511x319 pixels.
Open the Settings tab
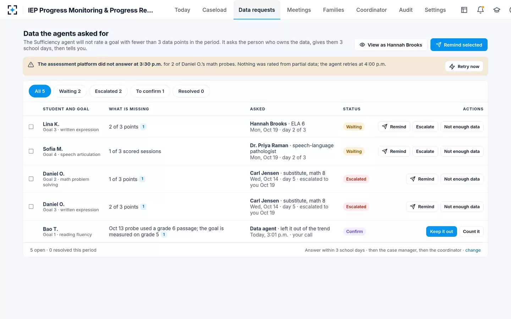tap(435, 10)
